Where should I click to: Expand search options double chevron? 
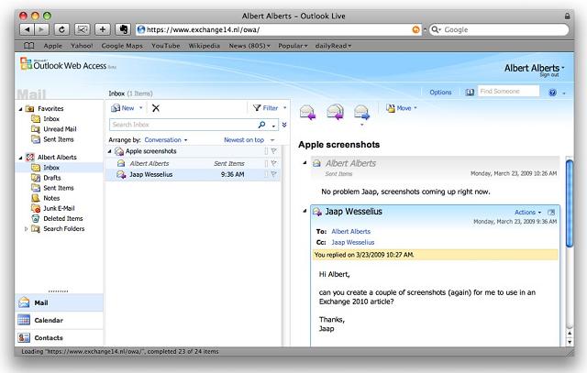pyautogui.click(x=284, y=125)
